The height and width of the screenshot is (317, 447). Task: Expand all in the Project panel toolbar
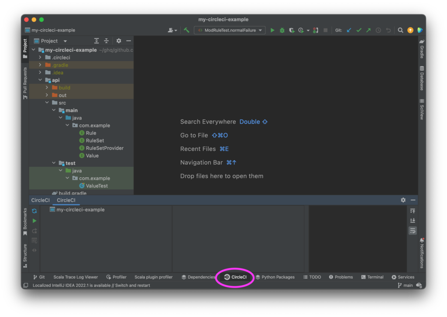96,41
